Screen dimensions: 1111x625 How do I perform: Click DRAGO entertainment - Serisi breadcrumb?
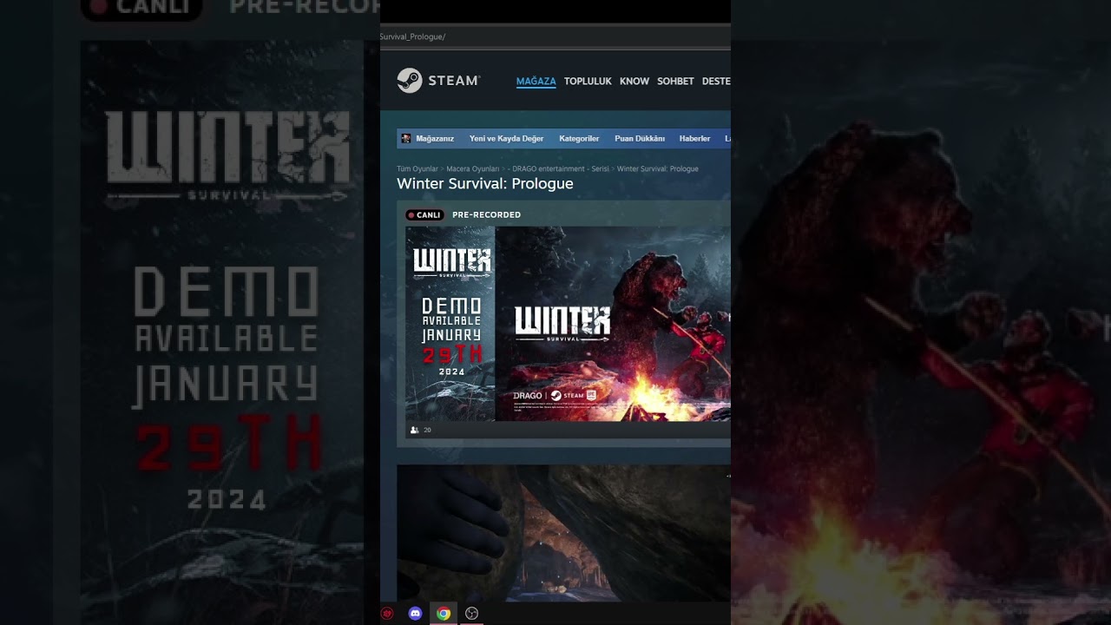coord(561,169)
